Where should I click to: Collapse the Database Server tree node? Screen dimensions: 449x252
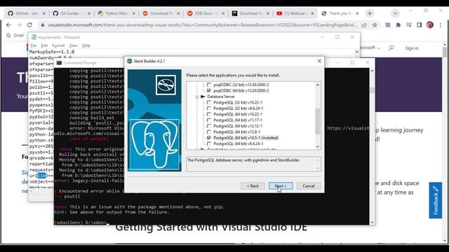coord(197,97)
